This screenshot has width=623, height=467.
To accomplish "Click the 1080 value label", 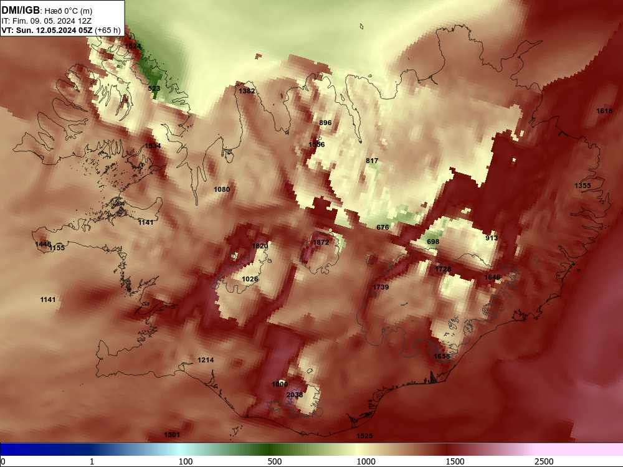I will coord(222,189).
